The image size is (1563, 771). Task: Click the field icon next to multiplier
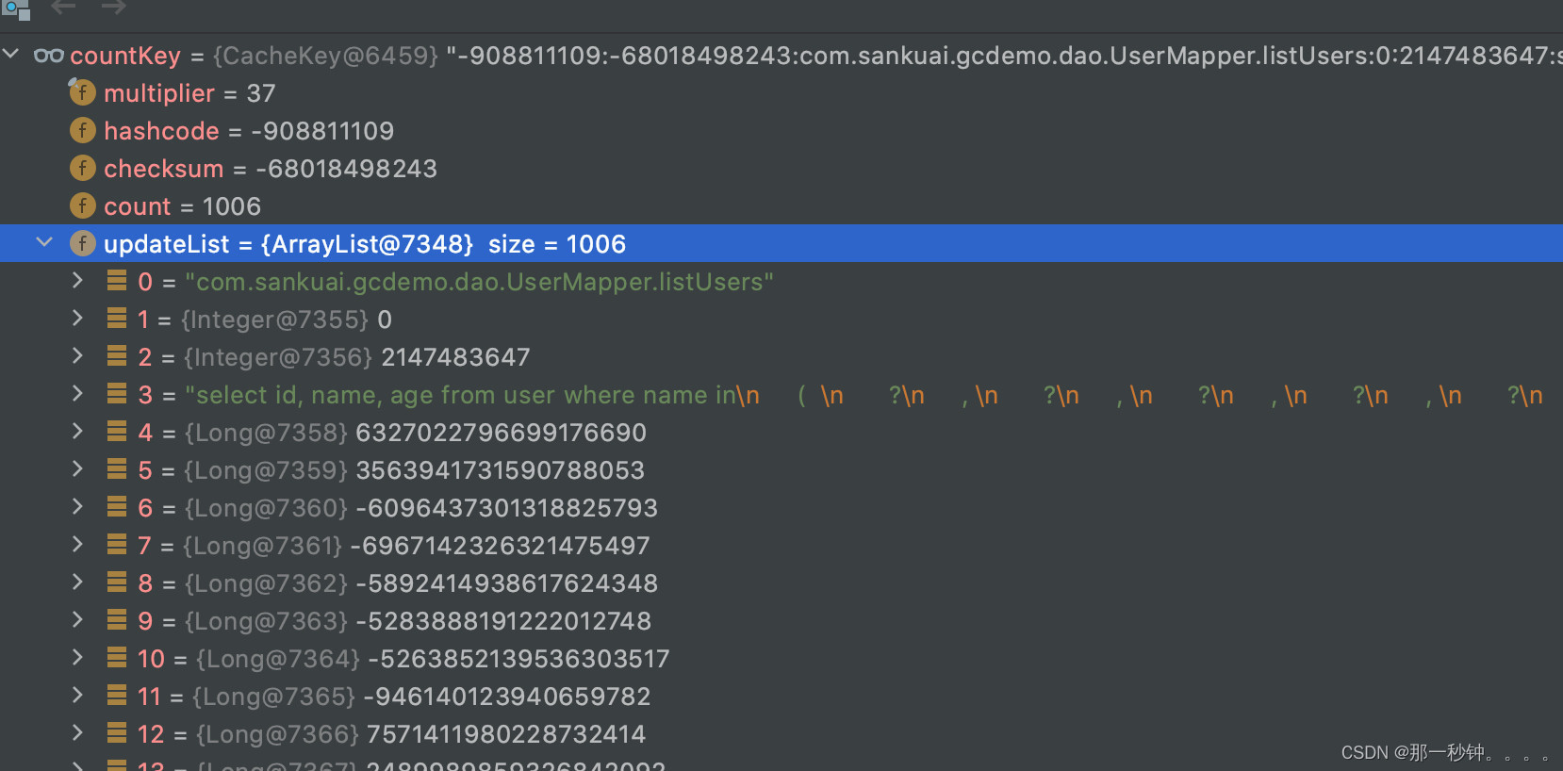click(82, 92)
